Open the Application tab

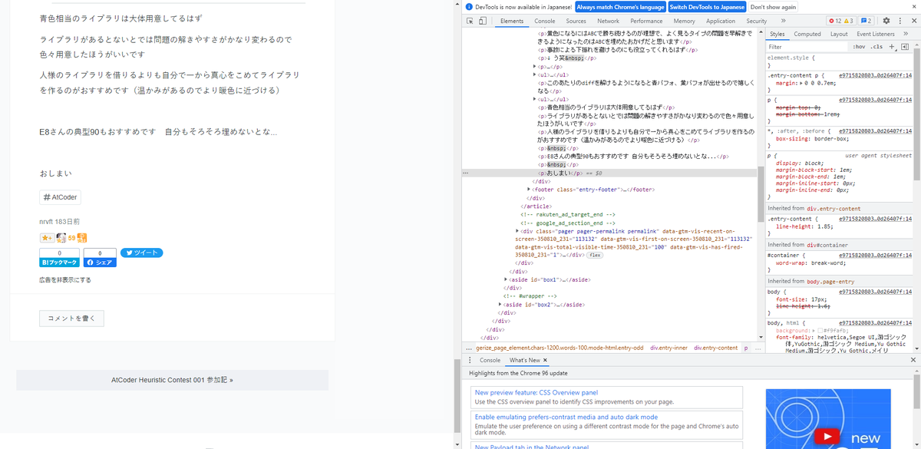click(x=721, y=21)
